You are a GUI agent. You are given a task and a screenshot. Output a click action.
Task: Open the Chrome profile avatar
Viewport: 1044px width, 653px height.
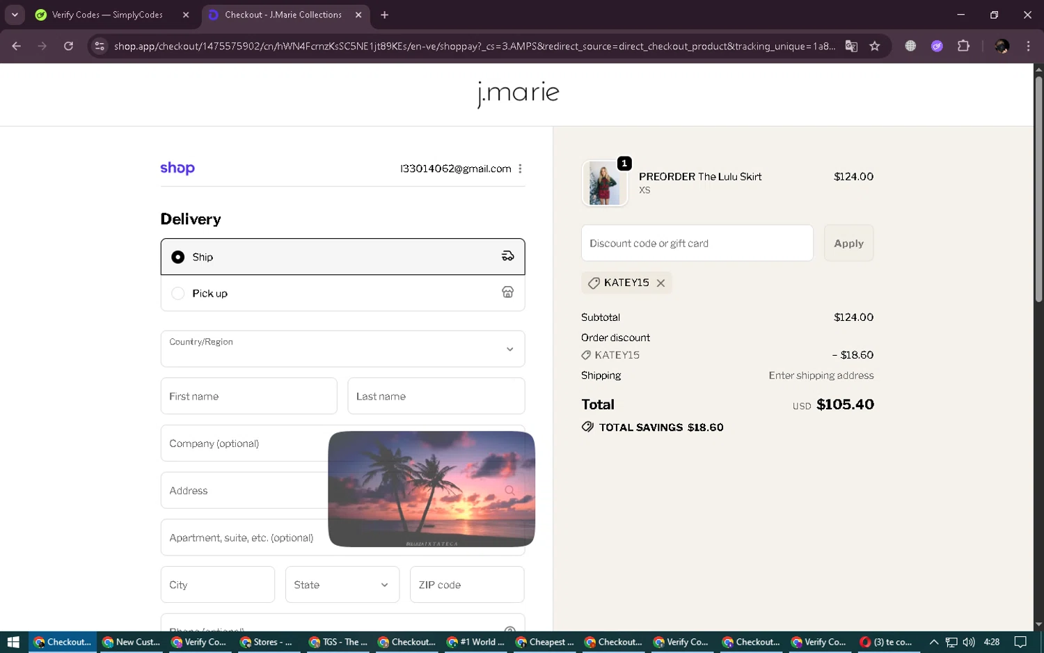1002,46
